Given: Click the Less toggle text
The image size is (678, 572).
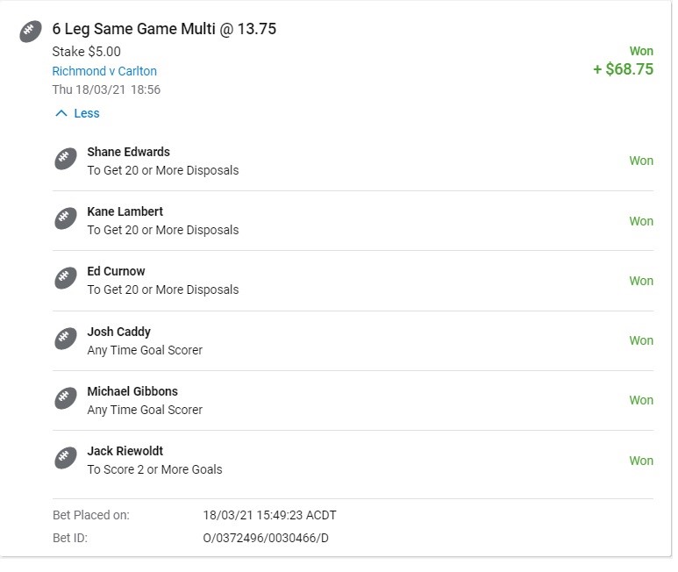Looking at the screenshot, I should [x=87, y=113].
